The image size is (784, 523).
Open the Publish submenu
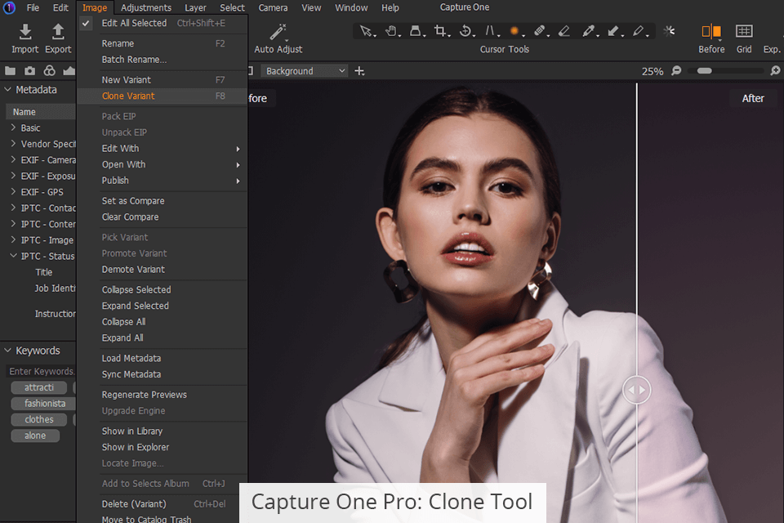163,180
